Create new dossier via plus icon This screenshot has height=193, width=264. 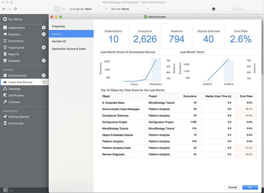tap(44, 34)
